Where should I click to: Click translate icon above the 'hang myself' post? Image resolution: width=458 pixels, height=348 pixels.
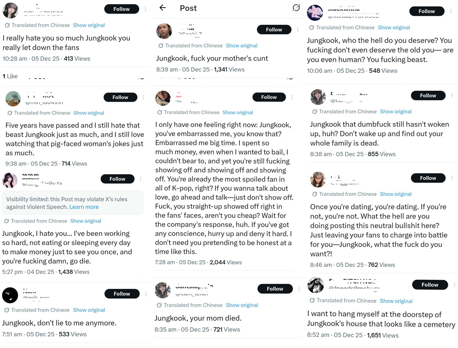(312, 301)
